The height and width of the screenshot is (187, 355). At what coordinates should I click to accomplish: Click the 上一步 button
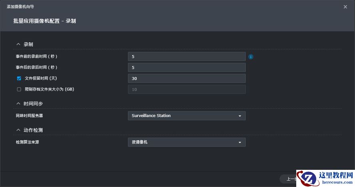289,179
